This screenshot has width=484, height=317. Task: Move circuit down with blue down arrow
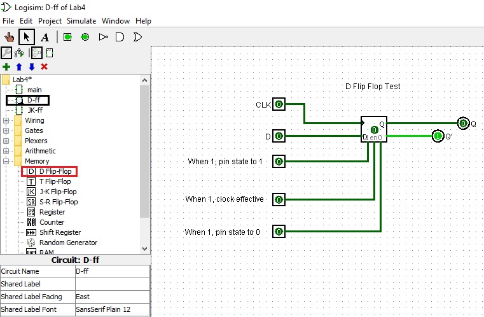coord(32,67)
